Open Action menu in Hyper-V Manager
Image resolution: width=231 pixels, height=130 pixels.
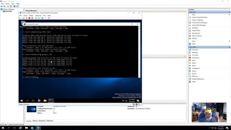(7, 4)
